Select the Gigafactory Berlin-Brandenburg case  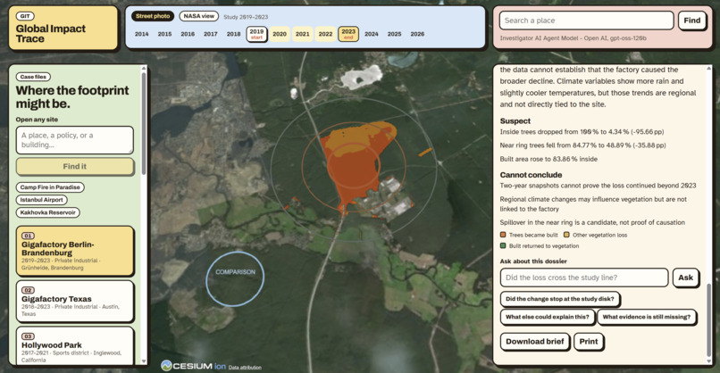75,251
